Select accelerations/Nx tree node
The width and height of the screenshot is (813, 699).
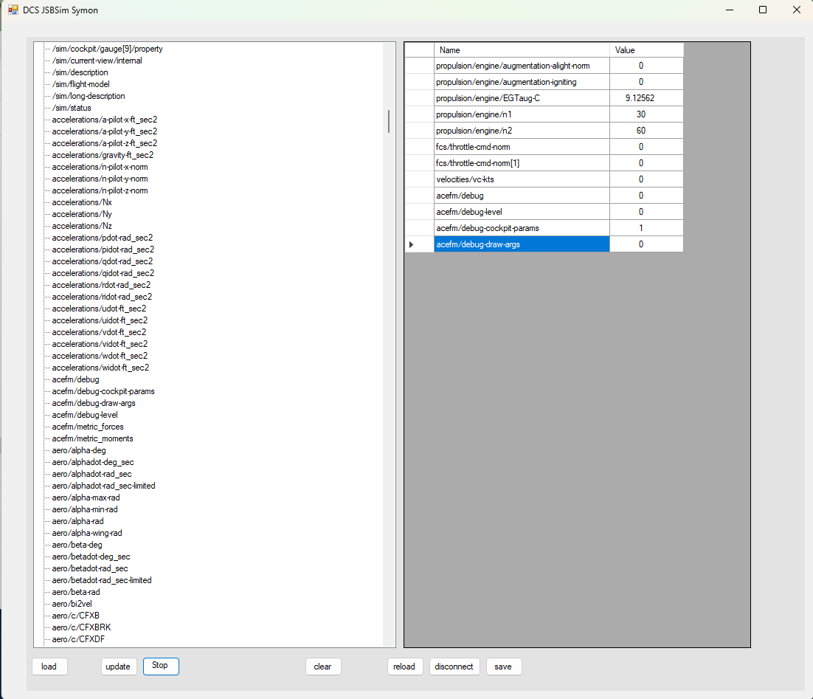pos(81,202)
